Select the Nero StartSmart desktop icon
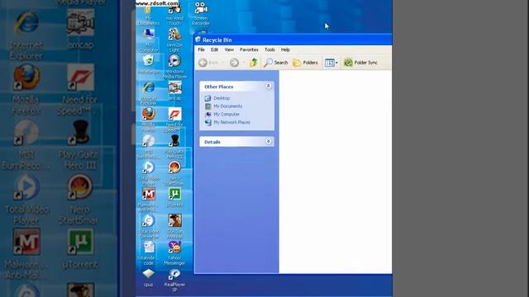 click(x=174, y=173)
